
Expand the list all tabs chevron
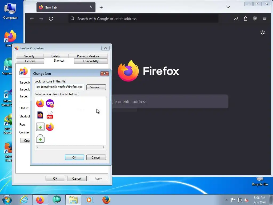tap(228, 7)
